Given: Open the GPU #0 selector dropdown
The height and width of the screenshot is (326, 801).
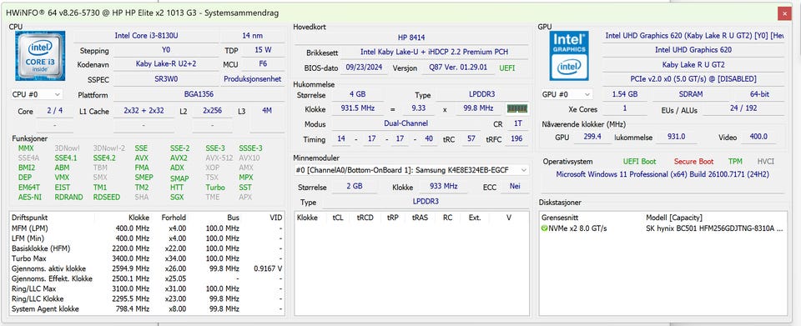Looking at the screenshot, I should pos(567,94).
